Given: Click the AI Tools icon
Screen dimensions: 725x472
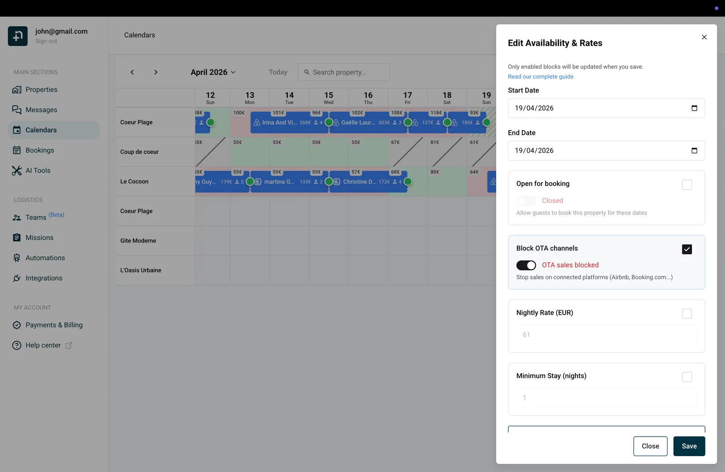Looking at the screenshot, I should point(17,170).
